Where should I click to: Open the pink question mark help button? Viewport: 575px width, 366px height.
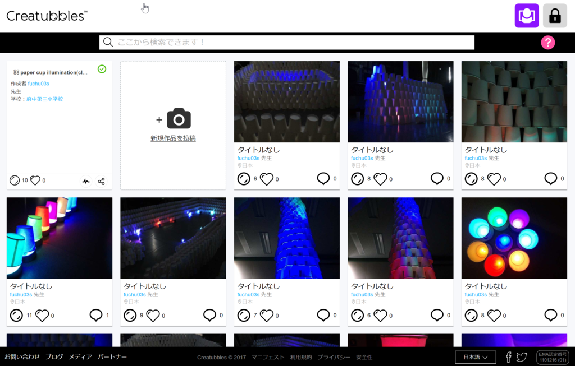548,43
